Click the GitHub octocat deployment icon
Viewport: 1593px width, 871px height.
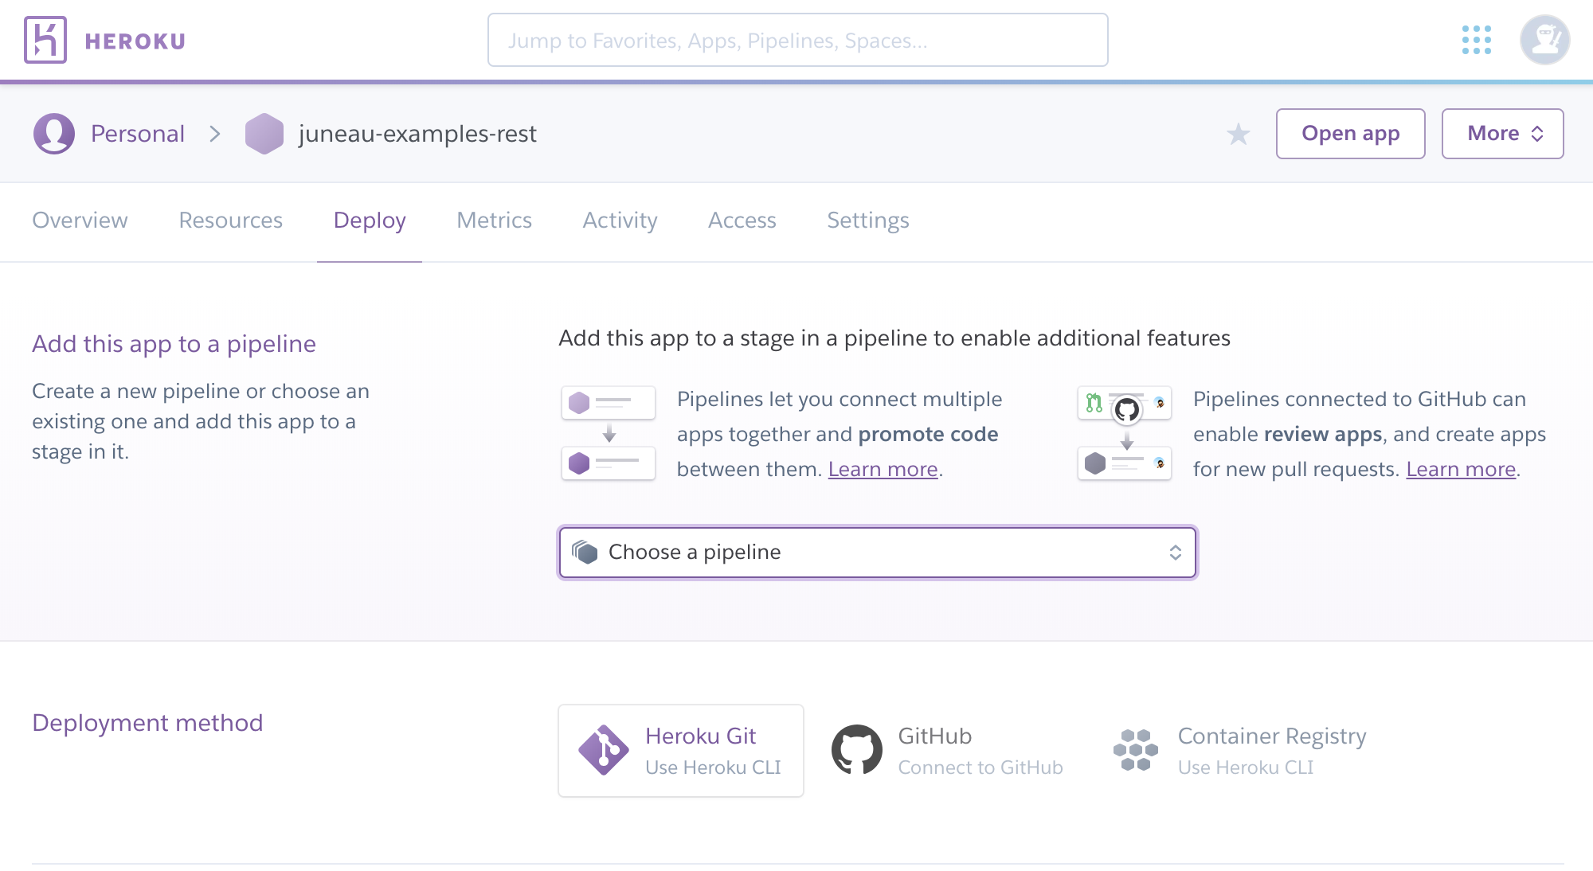[x=856, y=750]
